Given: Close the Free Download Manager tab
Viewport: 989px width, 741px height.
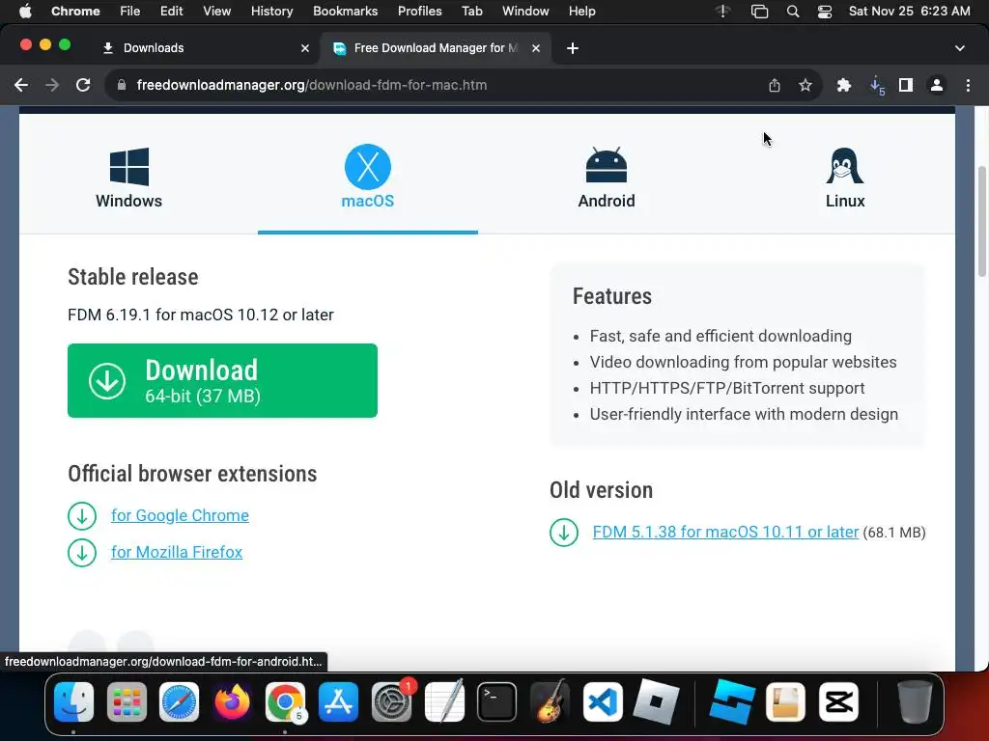Looking at the screenshot, I should coord(536,48).
